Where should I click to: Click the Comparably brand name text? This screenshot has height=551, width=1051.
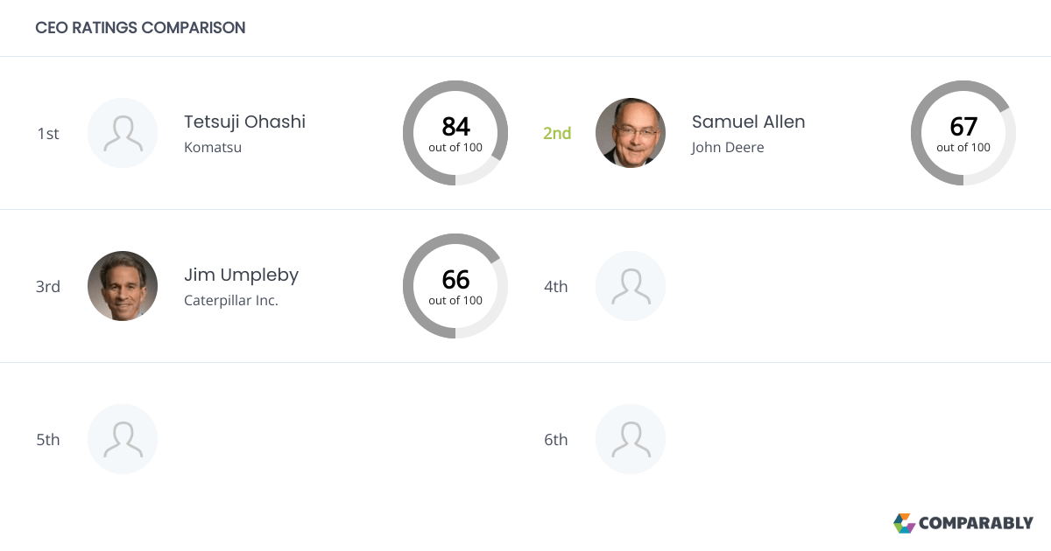[976, 523]
